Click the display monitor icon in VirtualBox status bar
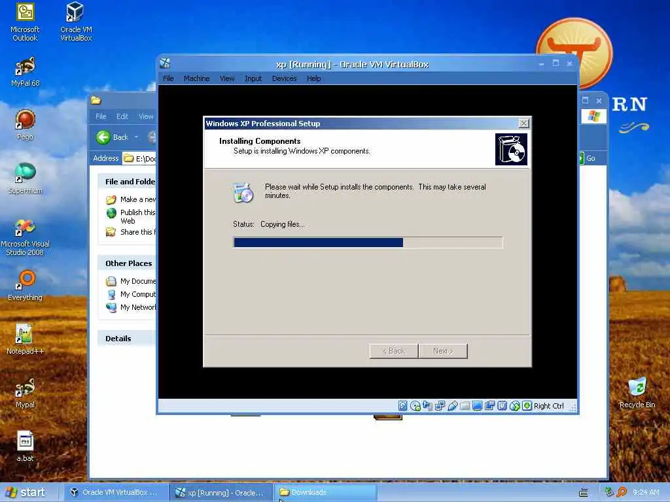 click(477, 405)
